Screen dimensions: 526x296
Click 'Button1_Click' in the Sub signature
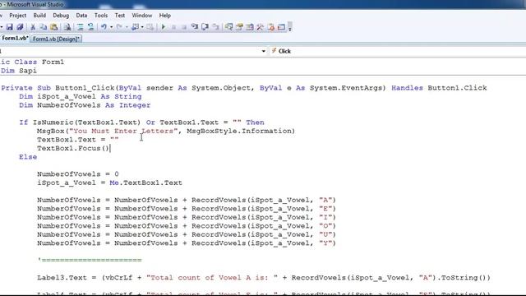(x=85, y=88)
